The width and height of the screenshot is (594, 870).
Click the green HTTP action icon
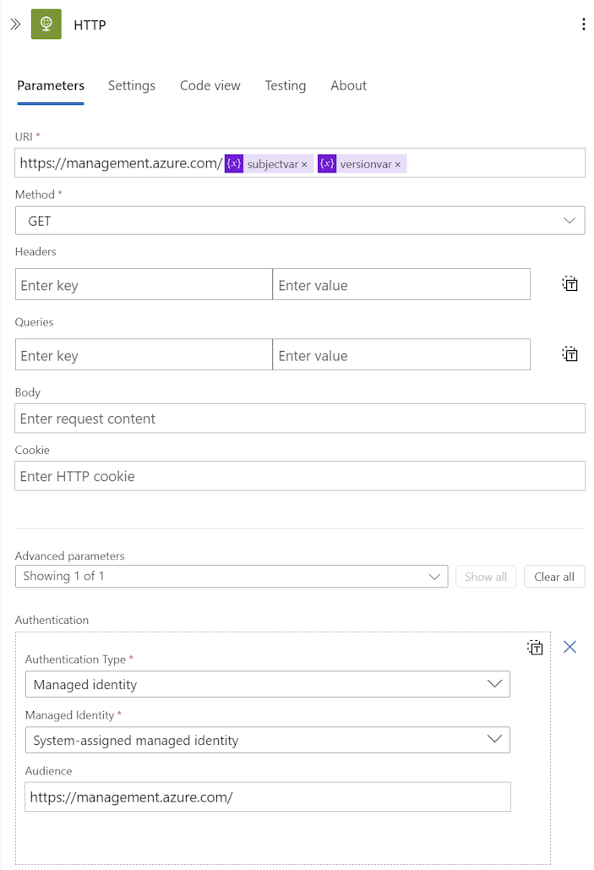[46, 25]
